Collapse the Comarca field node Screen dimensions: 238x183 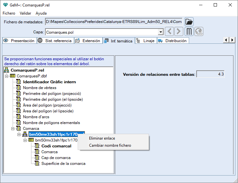(13, 129)
